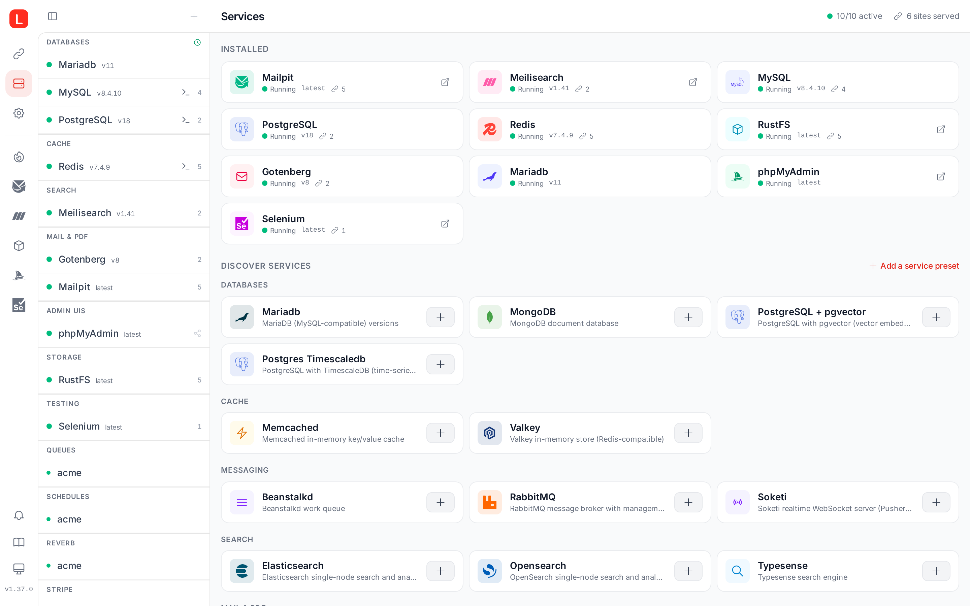Select Gotenberg in the sidebar list

124,259
